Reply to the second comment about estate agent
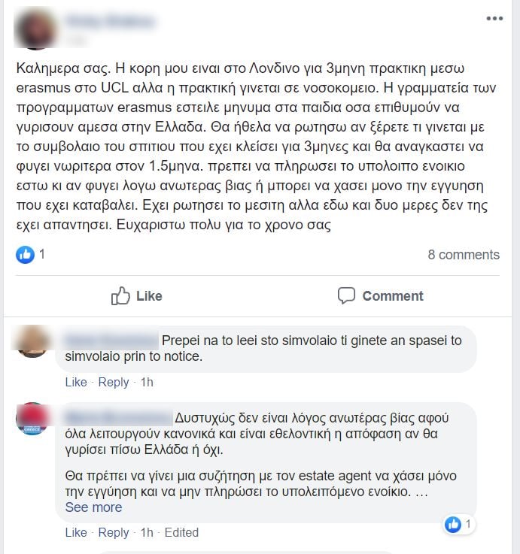Viewport: 520px width, 554px height. pos(114,532)
